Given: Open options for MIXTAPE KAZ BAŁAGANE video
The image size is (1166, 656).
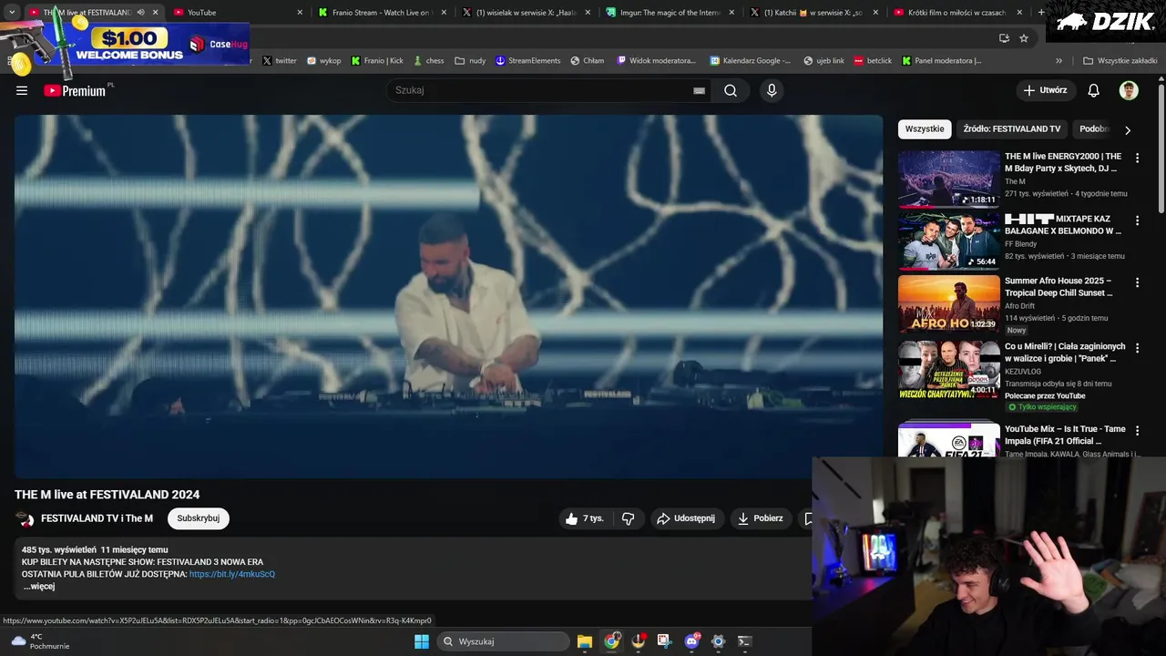Looking at the screenshot, I should [x=1137, y=220].
